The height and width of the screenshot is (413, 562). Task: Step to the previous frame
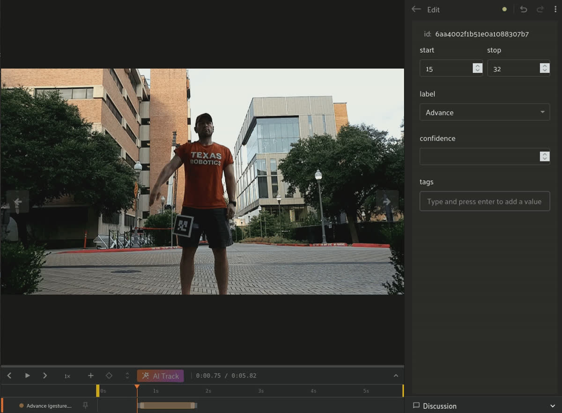(9, 376)
